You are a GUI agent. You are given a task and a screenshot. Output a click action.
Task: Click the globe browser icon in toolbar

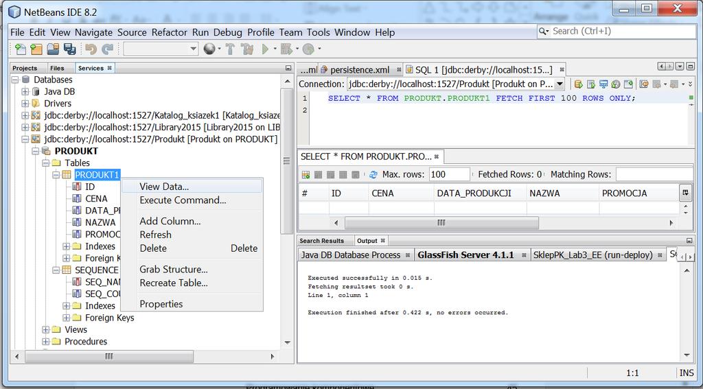[209, 49]
